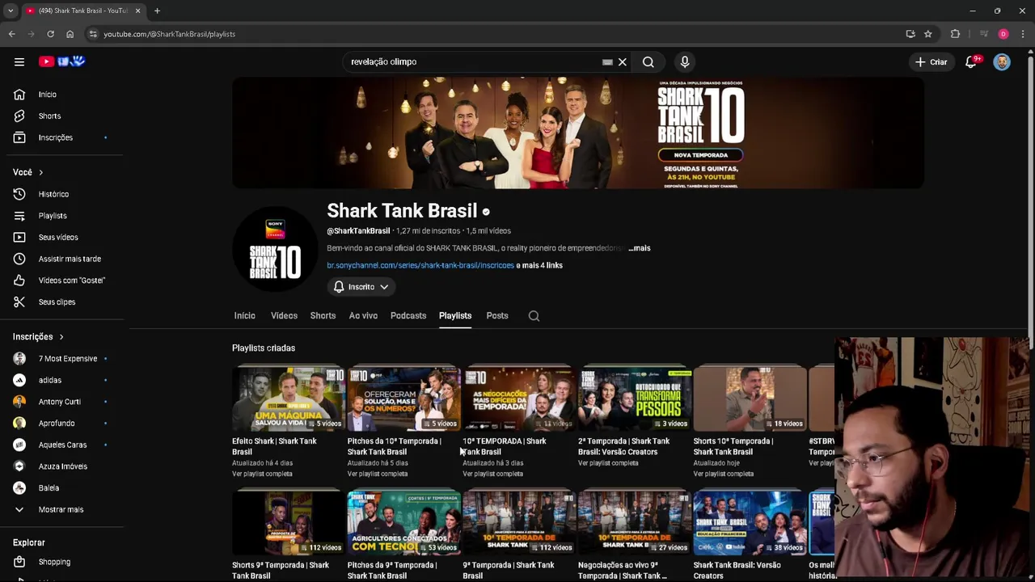Open 10ª TEMPORADA playlist thumbnail
Viewport: 1035px width, 582px height.
(x=519, y=399)
